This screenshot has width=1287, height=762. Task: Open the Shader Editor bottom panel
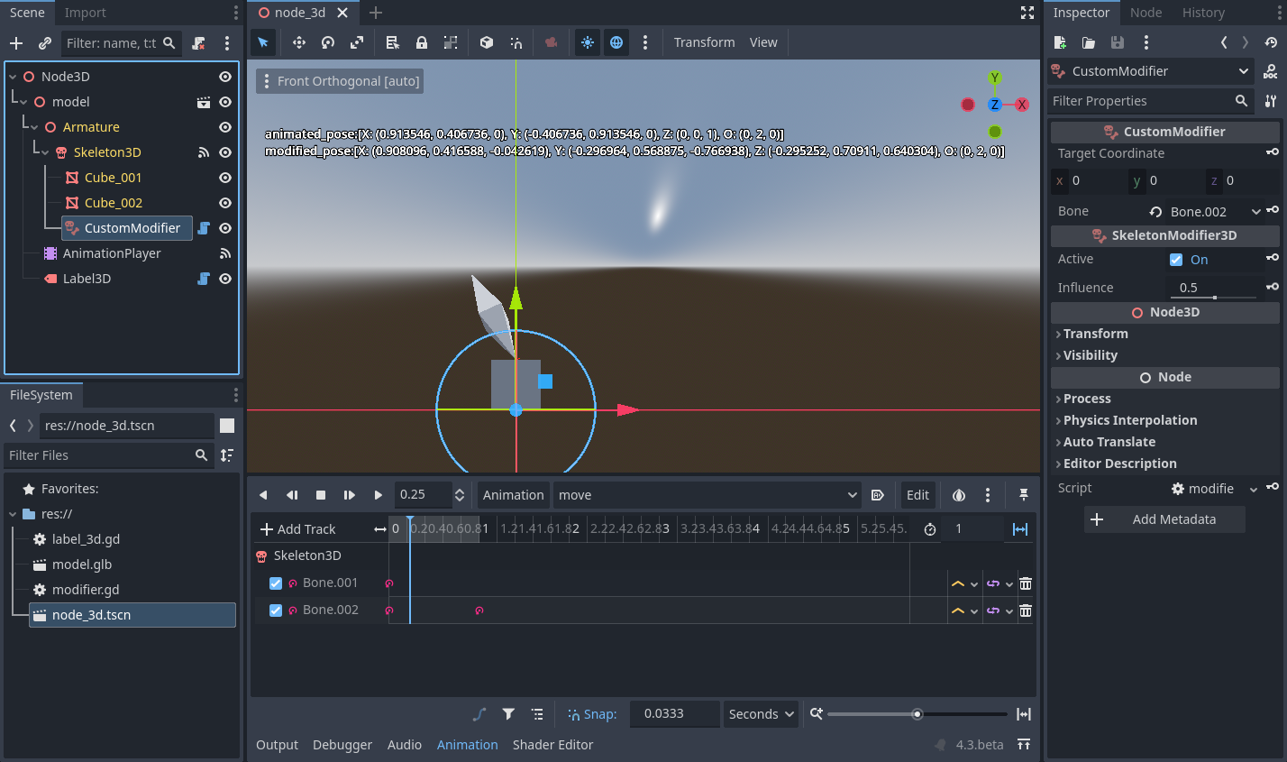tap(552, 745)
